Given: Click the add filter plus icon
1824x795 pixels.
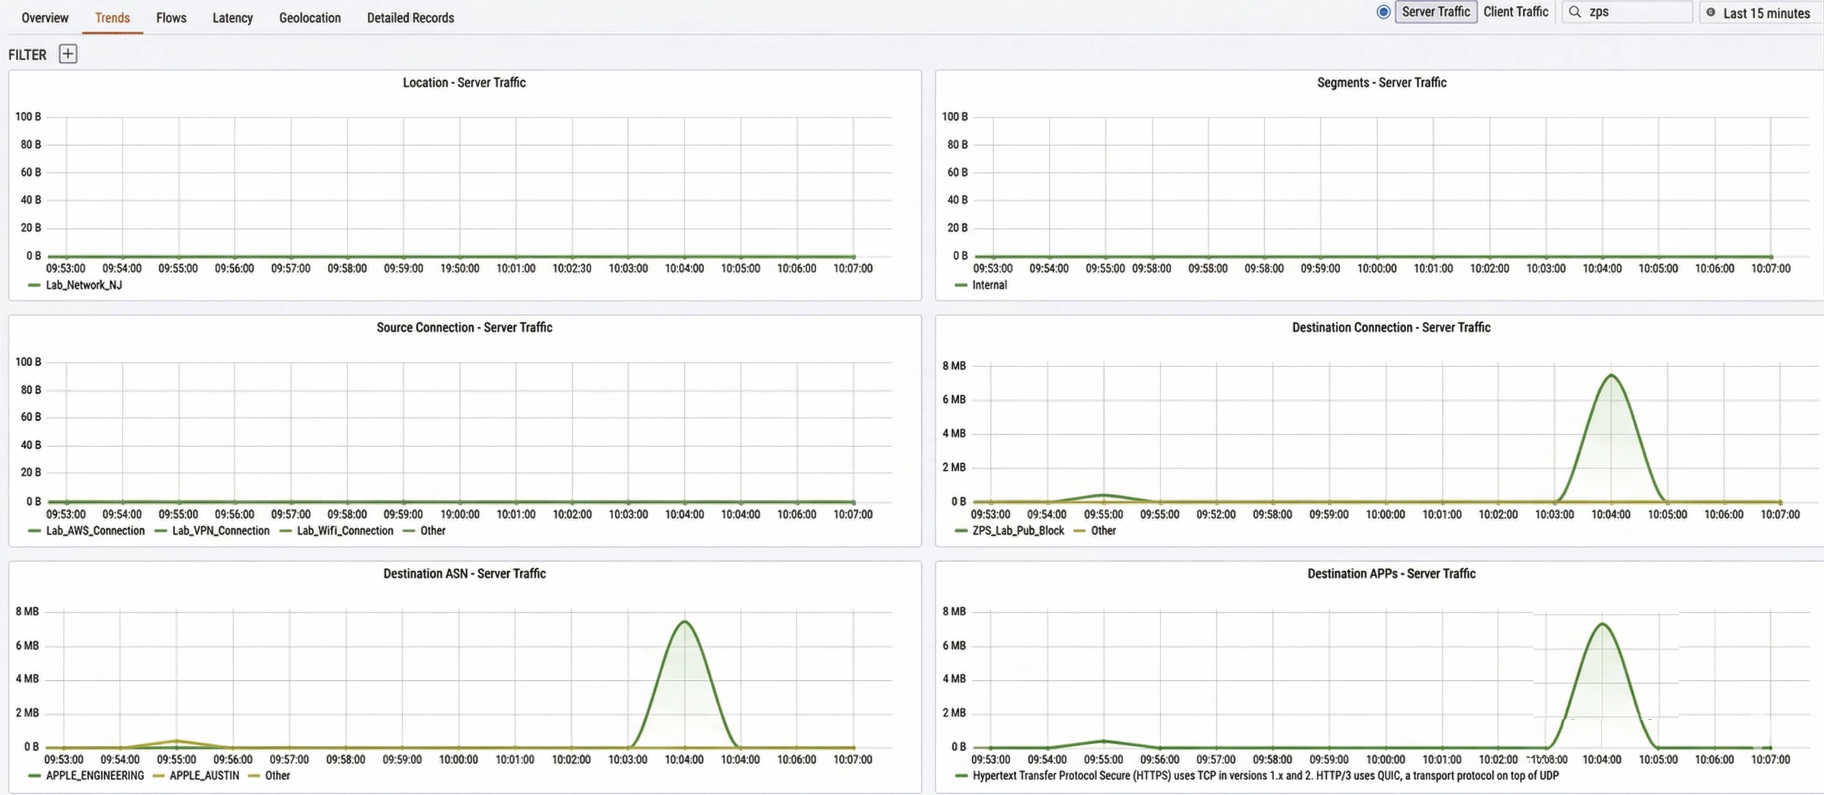Looking at the screenshot, I should pos(68,54).
